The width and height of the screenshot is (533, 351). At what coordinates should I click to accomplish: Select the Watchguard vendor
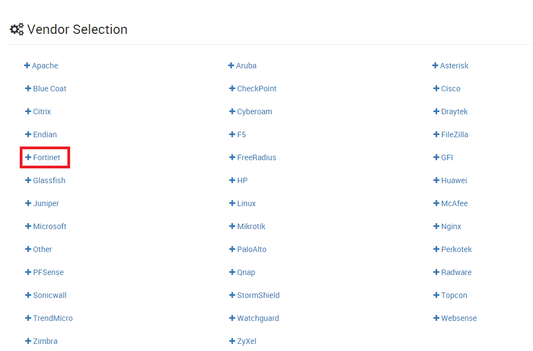pyautogui.click(x=257, y=318)
